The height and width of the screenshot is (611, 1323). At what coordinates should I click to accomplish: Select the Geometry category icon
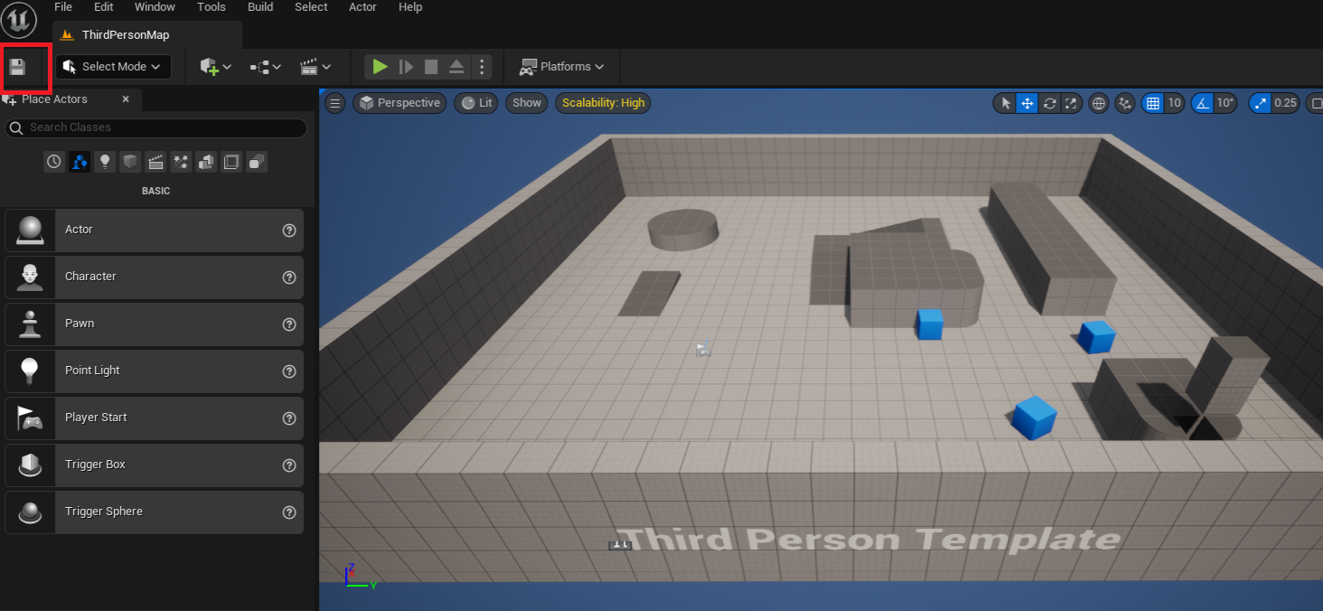click(206, 162)
